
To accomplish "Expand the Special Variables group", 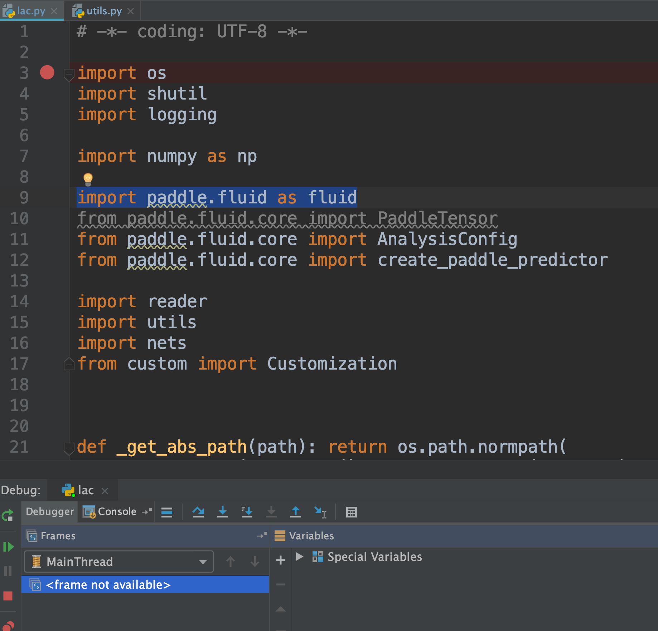I will (300, 557).
